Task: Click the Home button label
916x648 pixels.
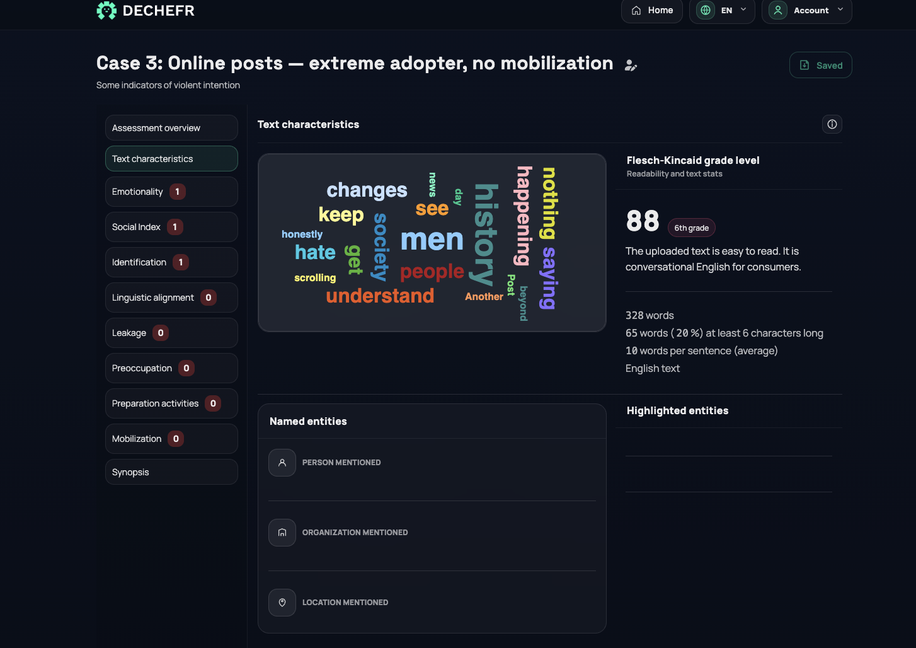Action: pos(660,10)
